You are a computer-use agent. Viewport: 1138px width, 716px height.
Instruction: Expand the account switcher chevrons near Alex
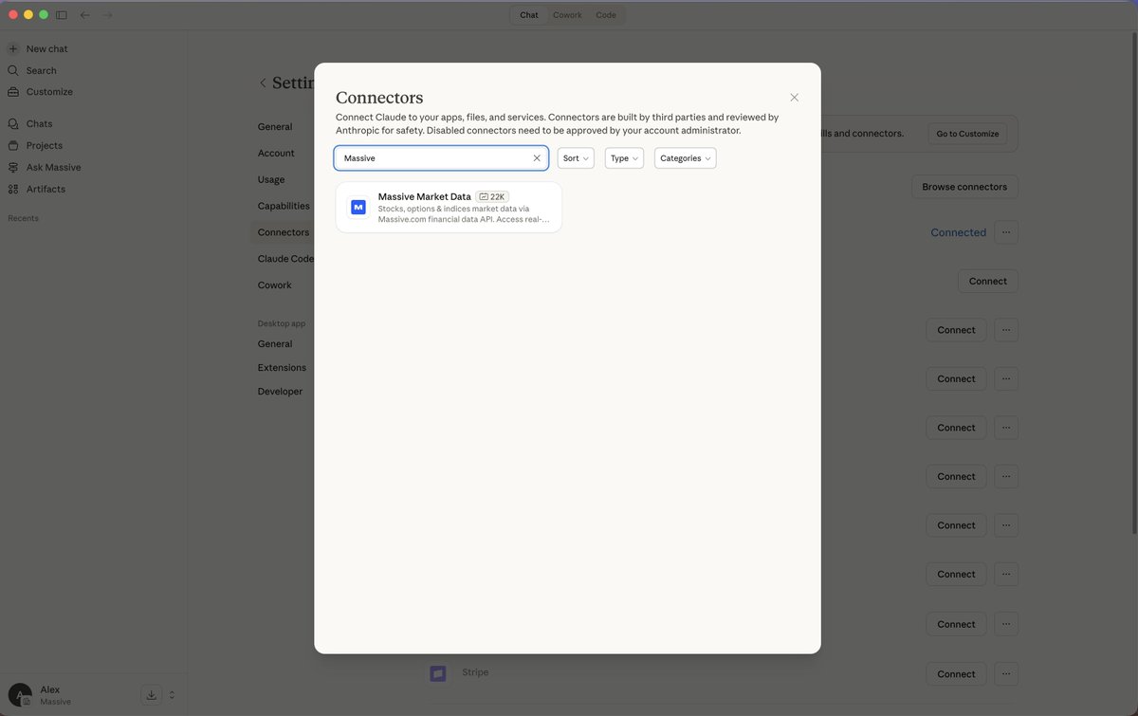[x=172, y=695]
